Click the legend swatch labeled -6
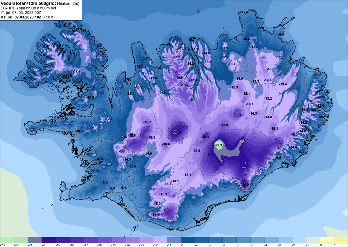Viewport: 348px width, 247px height. coord(244,240)
